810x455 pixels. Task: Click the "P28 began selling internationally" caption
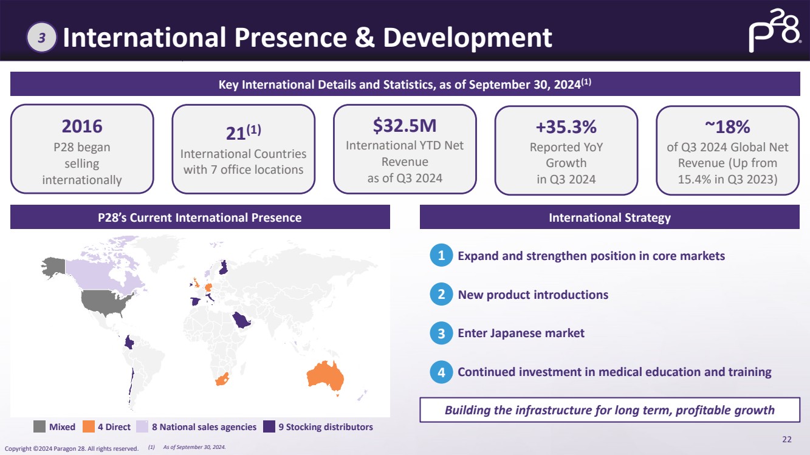pos(82,163)
